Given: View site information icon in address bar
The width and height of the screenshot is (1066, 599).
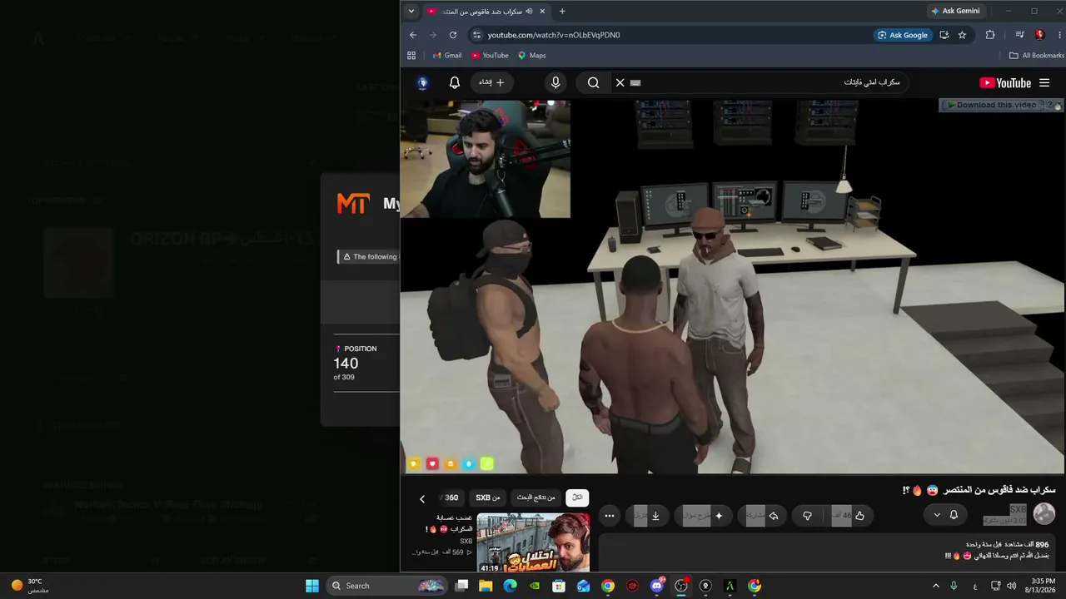Looking at the screenshot, I should tap(476, 35).
